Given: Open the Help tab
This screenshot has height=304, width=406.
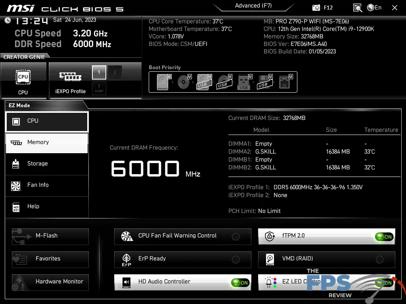Looking at the screenshot, I should (47, 207).
